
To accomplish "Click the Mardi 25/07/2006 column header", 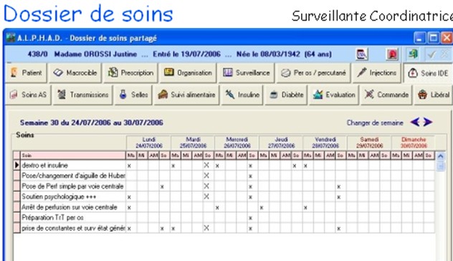I will 193,143.
